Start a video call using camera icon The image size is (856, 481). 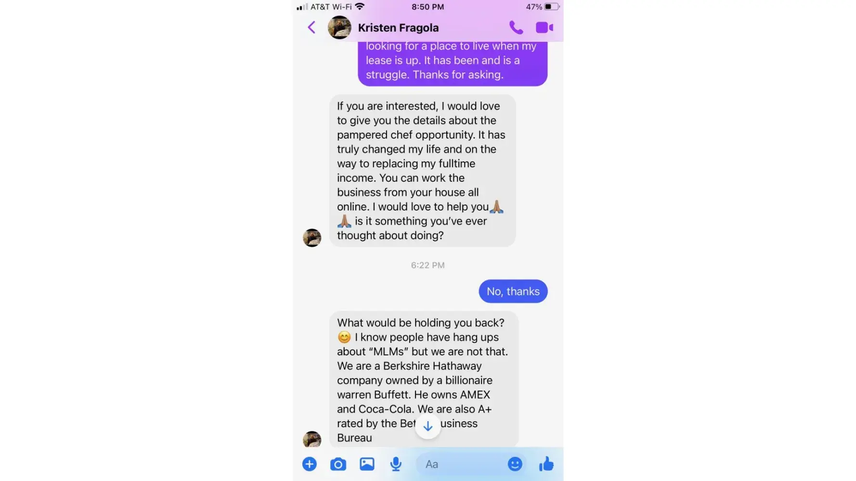[x=545, y=27]
